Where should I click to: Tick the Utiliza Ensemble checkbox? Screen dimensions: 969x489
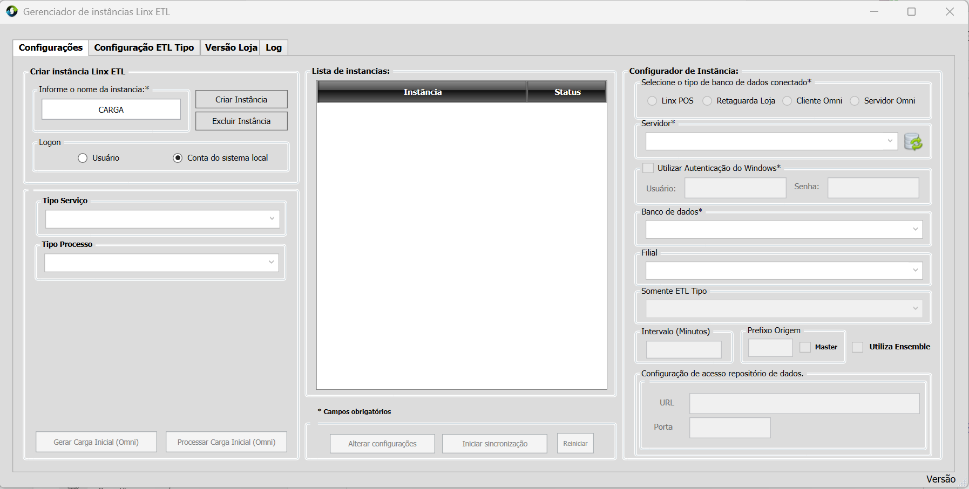858,347
